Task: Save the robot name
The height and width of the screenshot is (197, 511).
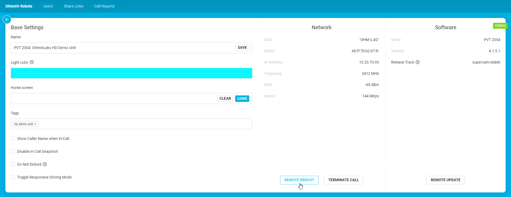Action: coord(242,47)
